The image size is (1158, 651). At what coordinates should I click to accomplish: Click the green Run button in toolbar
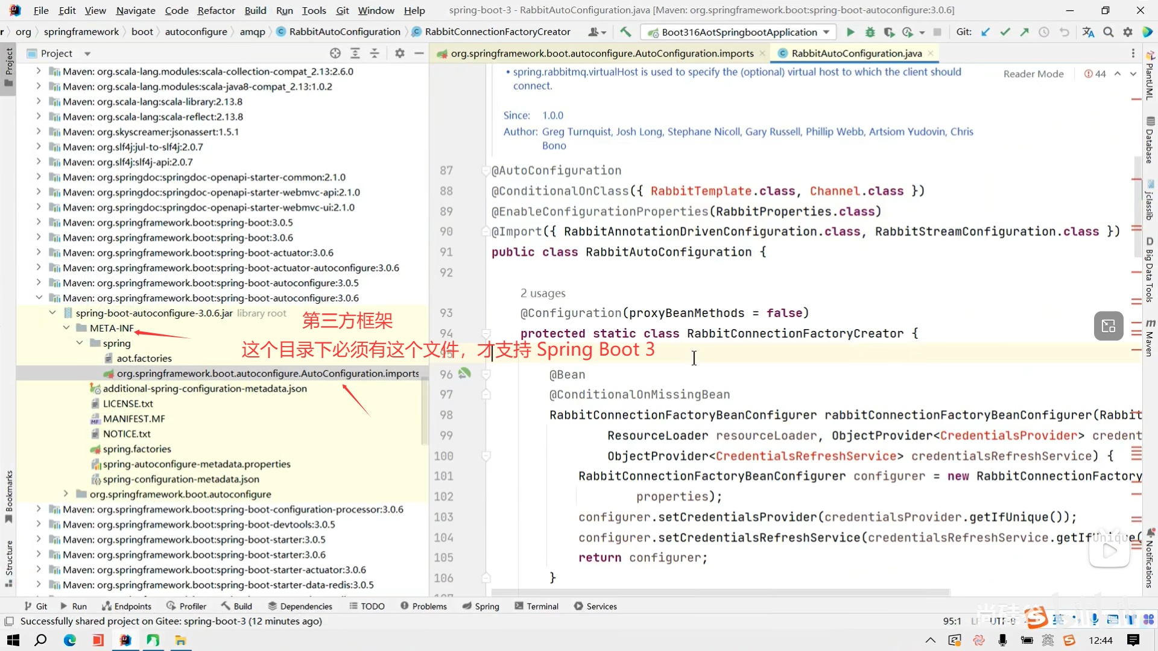click(850, 32)
